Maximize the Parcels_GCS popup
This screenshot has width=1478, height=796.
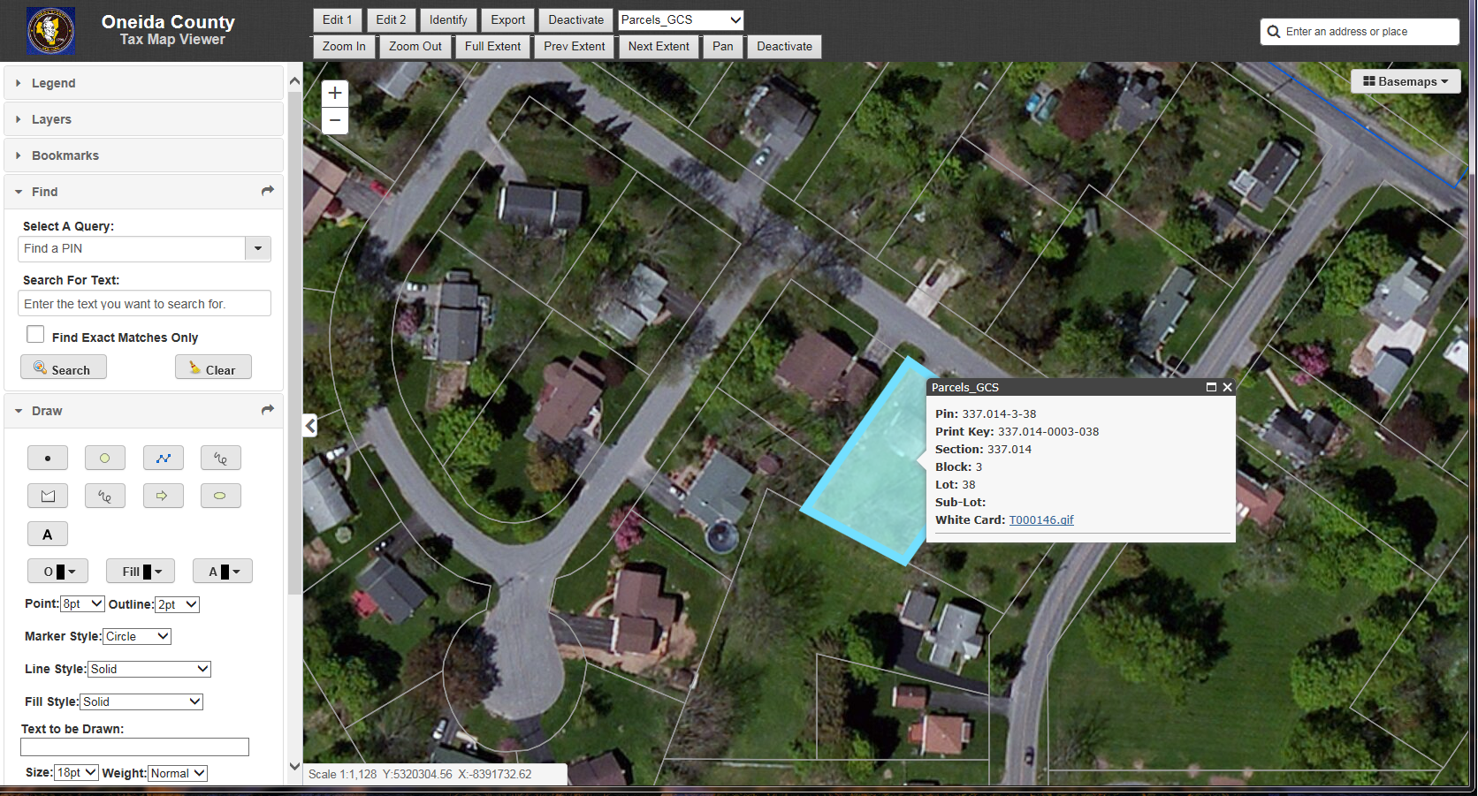tap(1211, 387)
